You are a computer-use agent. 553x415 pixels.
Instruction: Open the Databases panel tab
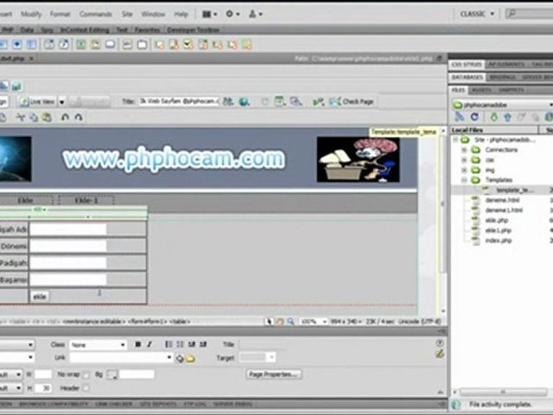point(467,77)
